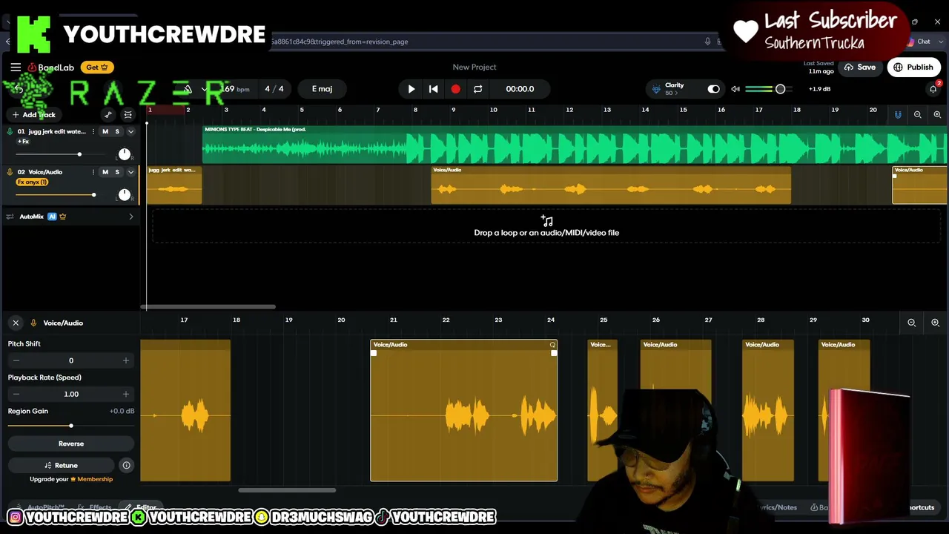Click the Pitch Shift value field
The width and height of the screenshot is (949, 534).
point(71,360)
